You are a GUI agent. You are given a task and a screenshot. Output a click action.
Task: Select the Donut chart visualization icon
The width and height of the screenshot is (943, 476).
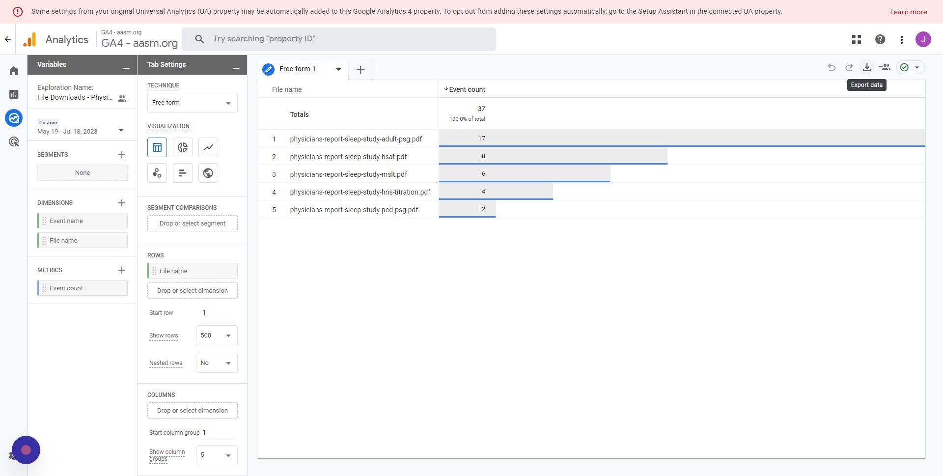pos(183,147)
